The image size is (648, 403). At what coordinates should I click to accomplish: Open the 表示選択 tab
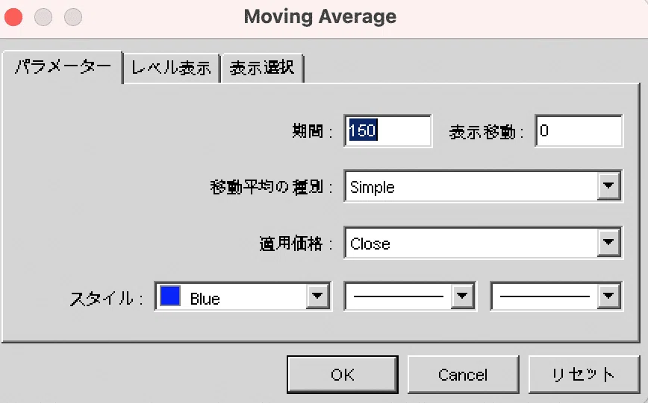(x=262, y=69)
